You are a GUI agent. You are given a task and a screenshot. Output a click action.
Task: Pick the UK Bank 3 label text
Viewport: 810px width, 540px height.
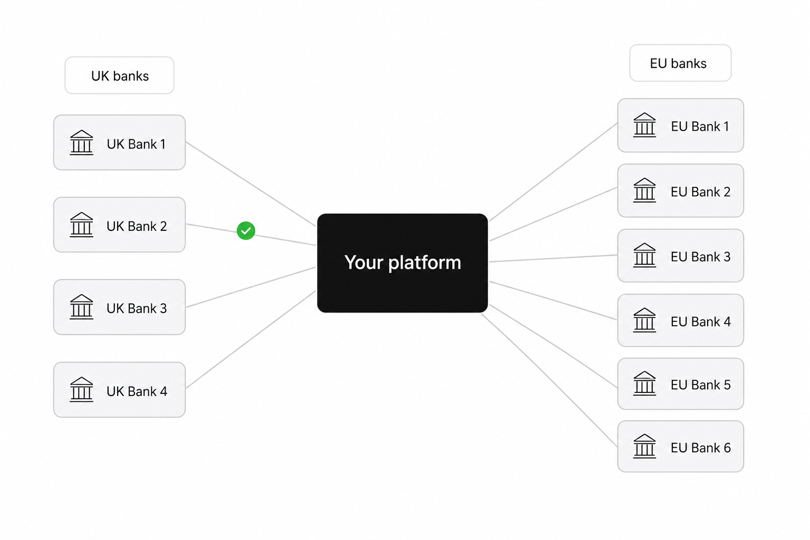(137, 308)
